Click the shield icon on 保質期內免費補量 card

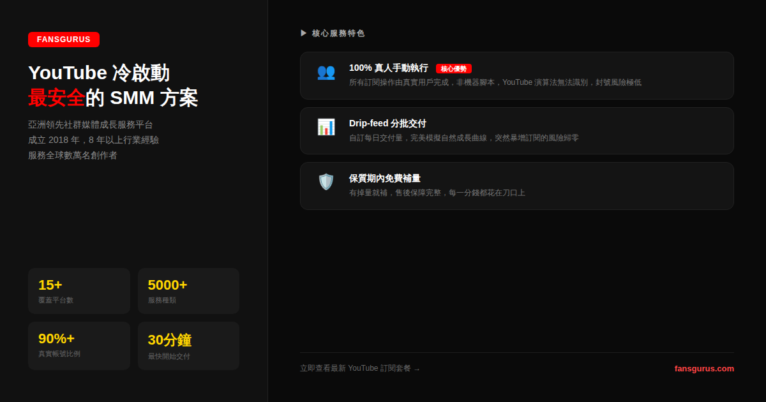coord(326,182)
